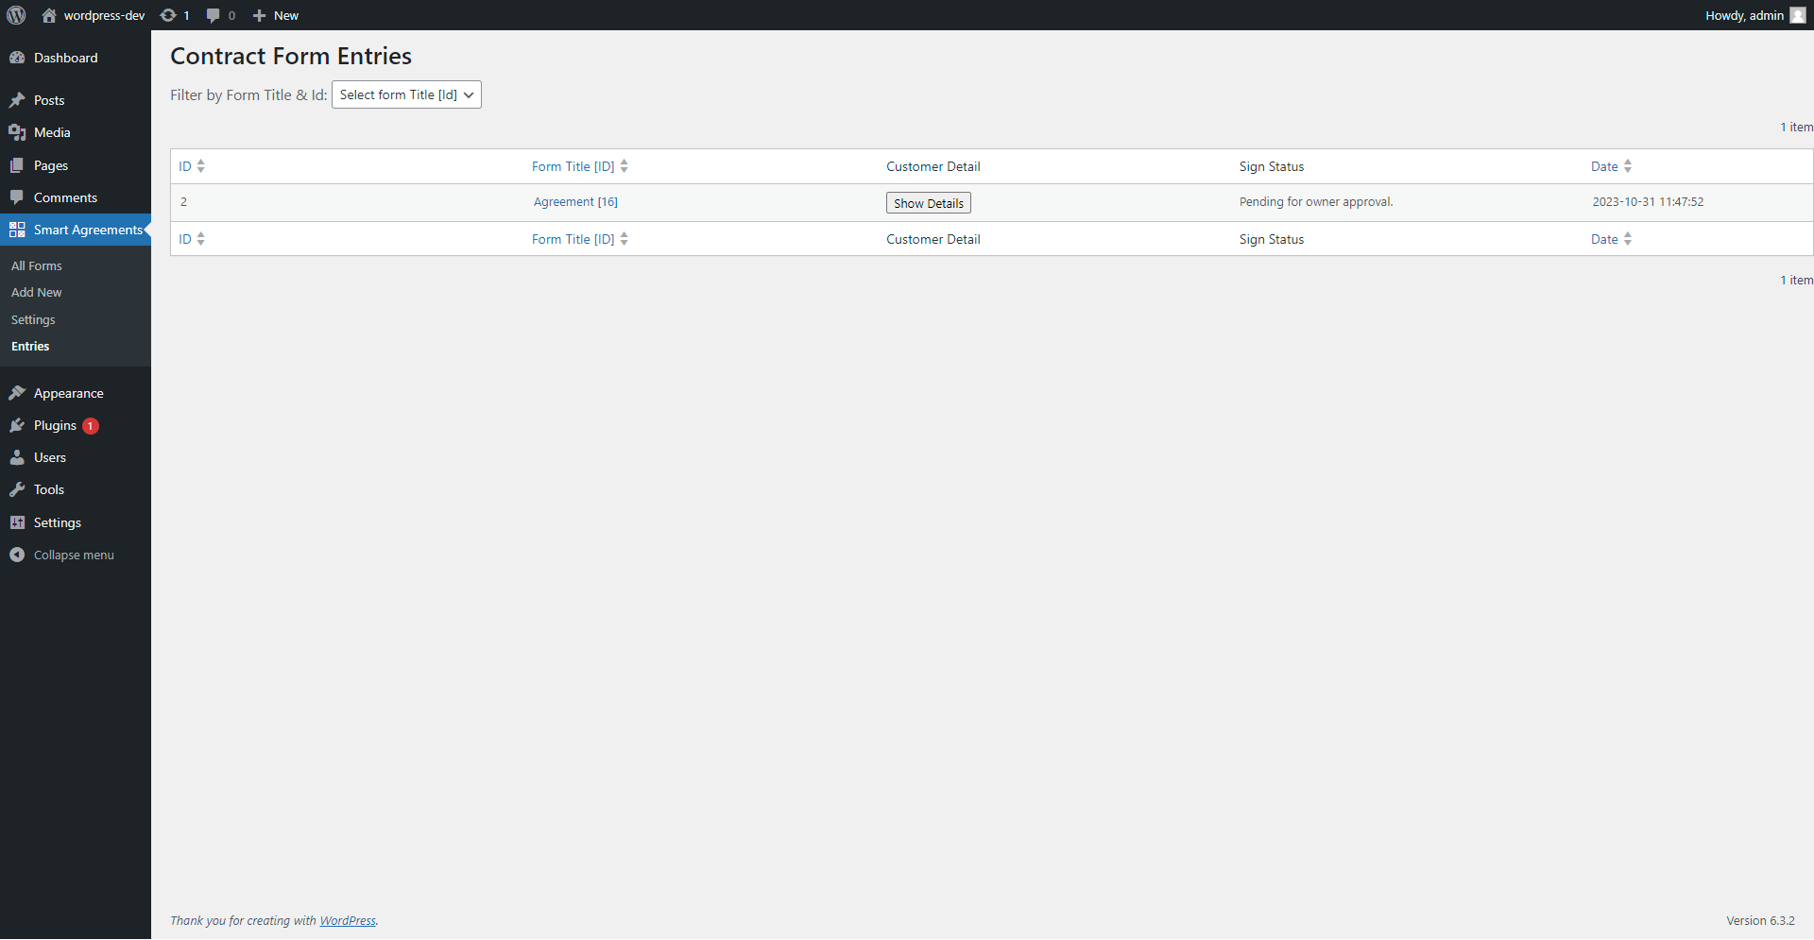Click Pending for owner approval text

click(x=1316, y=201)
